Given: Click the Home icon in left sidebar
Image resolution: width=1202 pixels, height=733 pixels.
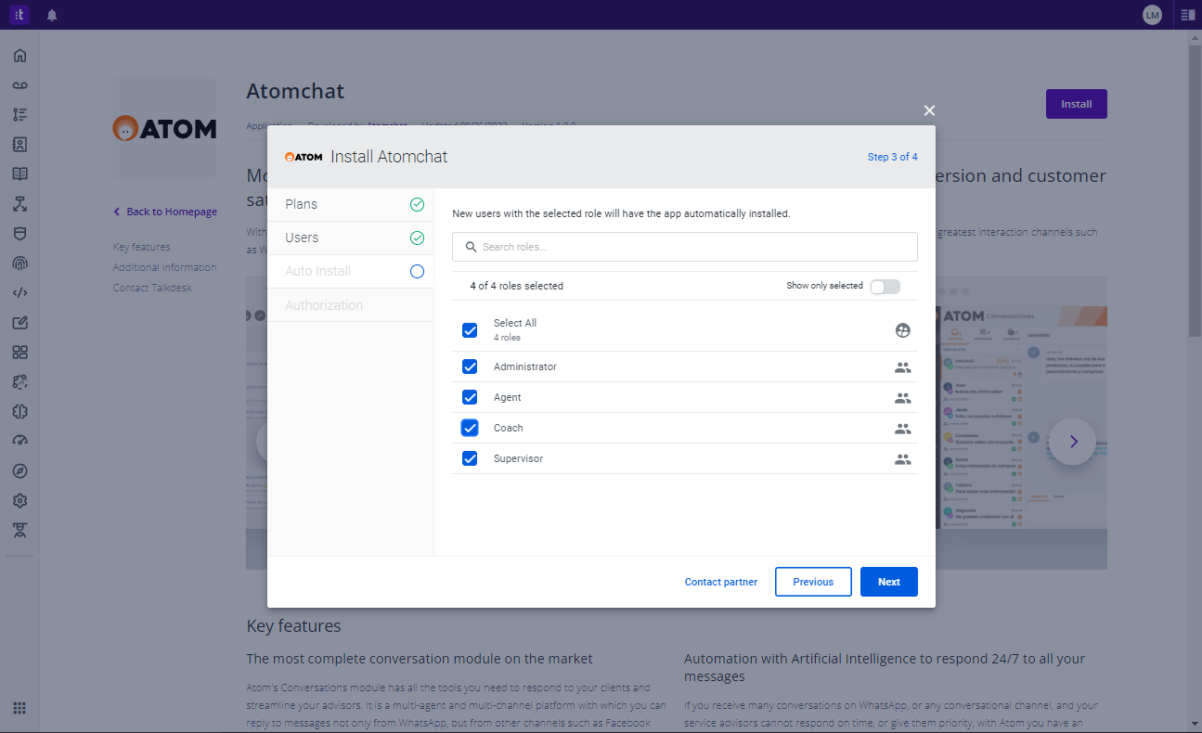Looking at the screenshot, I should point(19,56).
